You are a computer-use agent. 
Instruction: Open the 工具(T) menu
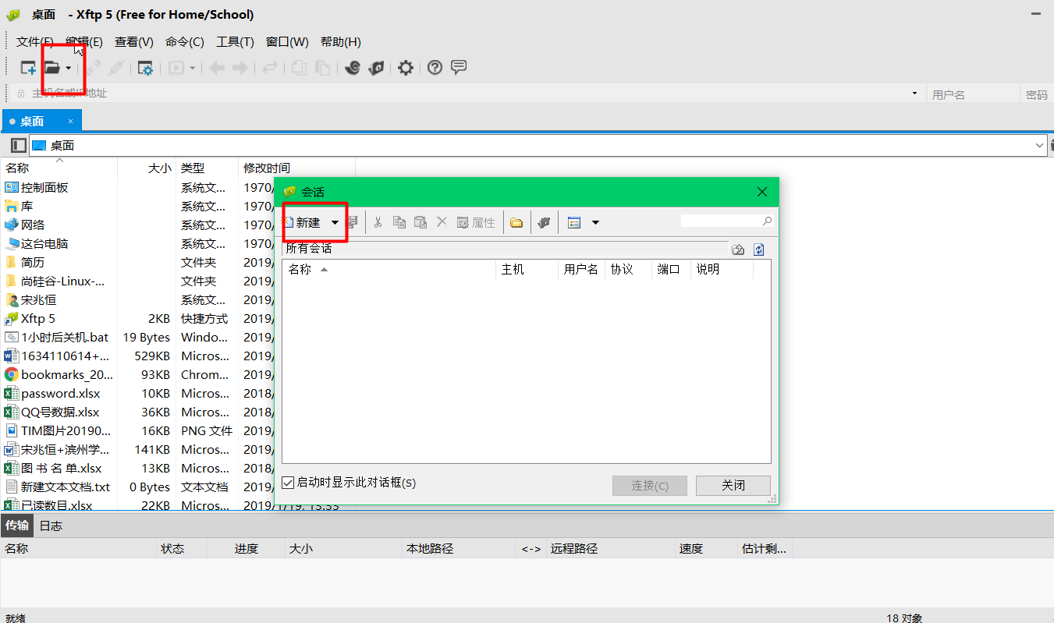click(234, 41)
